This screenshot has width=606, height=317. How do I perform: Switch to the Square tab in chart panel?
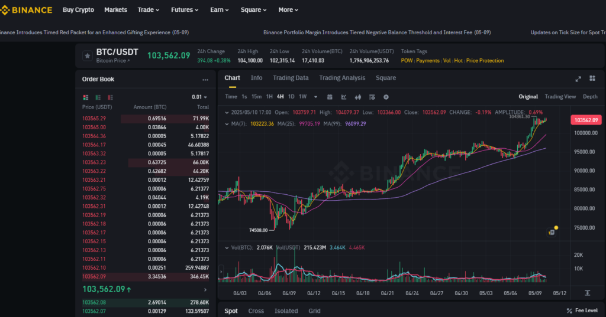tap(386, 78)
